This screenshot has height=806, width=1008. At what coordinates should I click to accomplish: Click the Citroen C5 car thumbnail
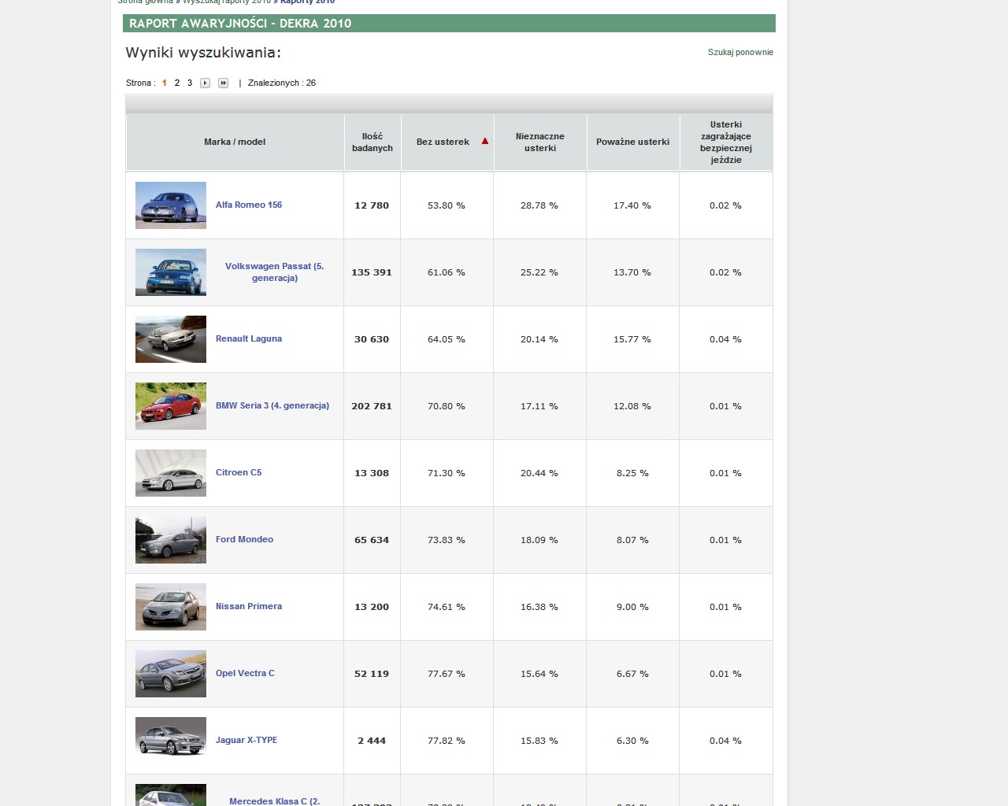171,473
